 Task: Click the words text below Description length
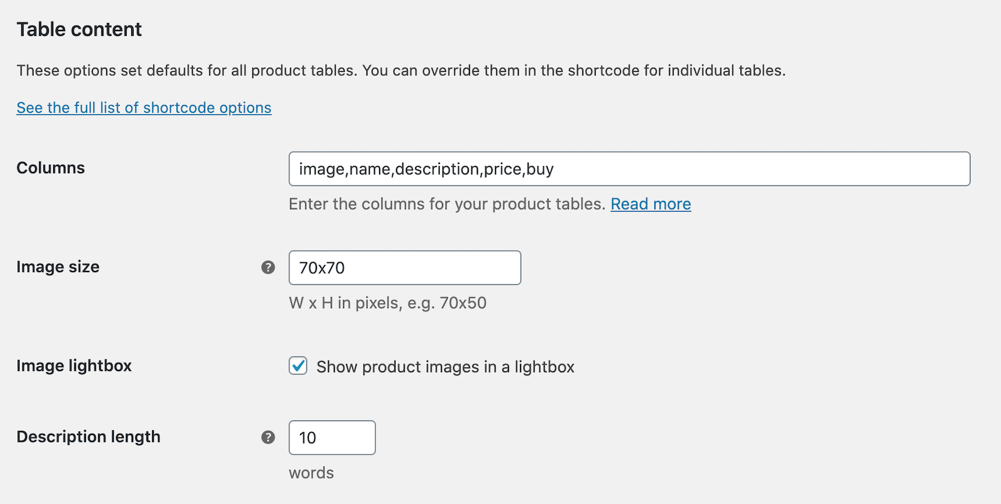(x=311, y=472)
